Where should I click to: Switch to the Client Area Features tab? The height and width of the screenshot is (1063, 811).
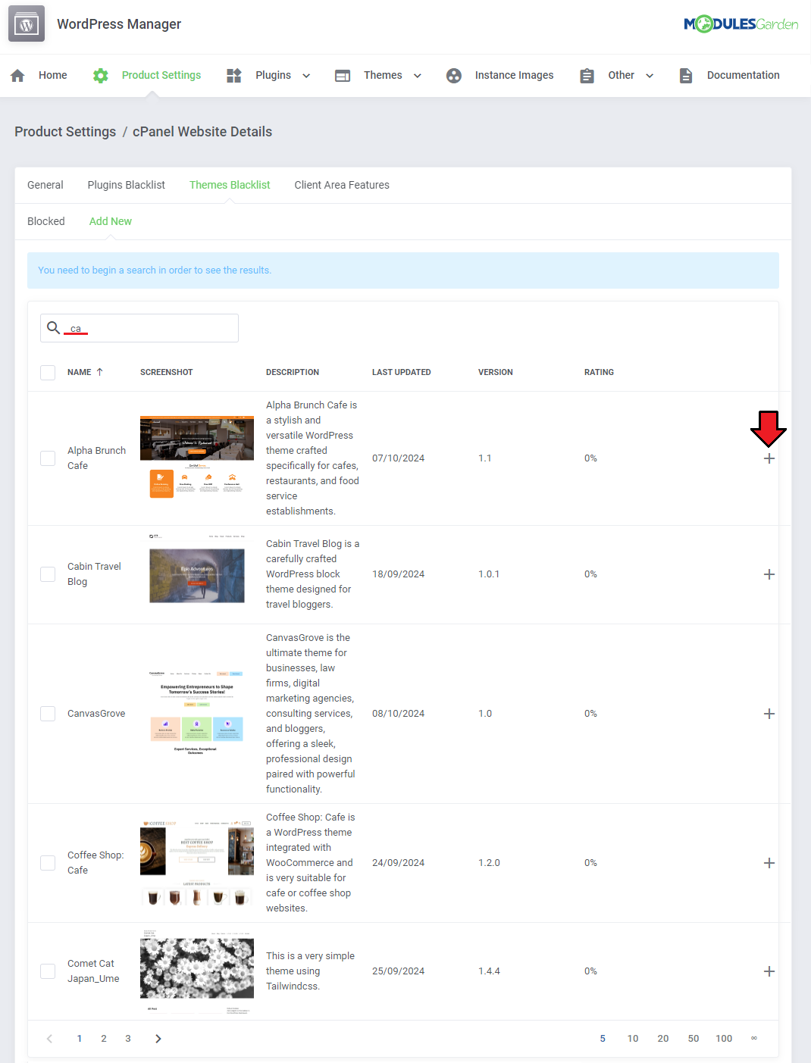click(342, 185)
